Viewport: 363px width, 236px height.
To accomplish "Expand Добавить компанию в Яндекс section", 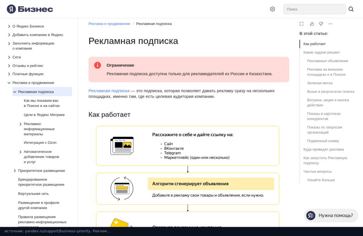I will point(9,35).
